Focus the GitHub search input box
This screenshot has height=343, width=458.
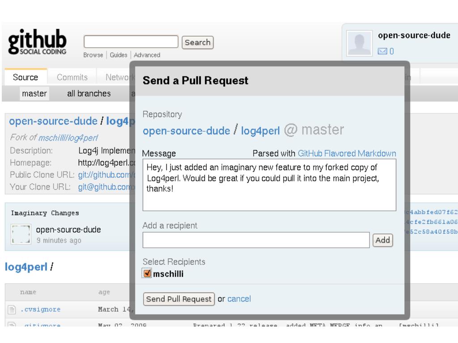point(131,42)
